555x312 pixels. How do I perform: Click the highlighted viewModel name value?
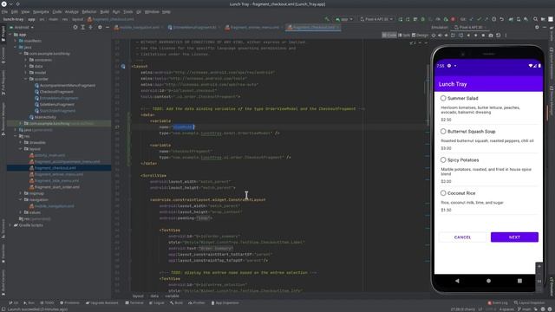183,127
